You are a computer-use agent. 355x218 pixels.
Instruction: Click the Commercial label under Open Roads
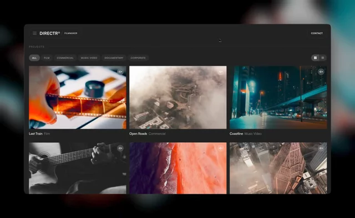coord(157,134)
